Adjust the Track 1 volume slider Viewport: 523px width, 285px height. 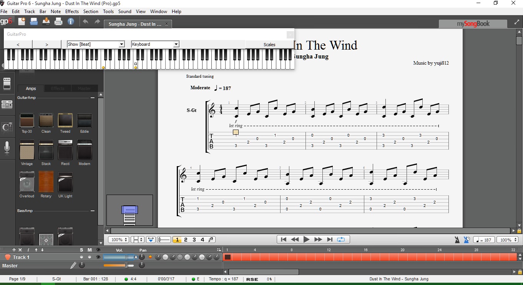pyautogui.click(x=118, y=257)
